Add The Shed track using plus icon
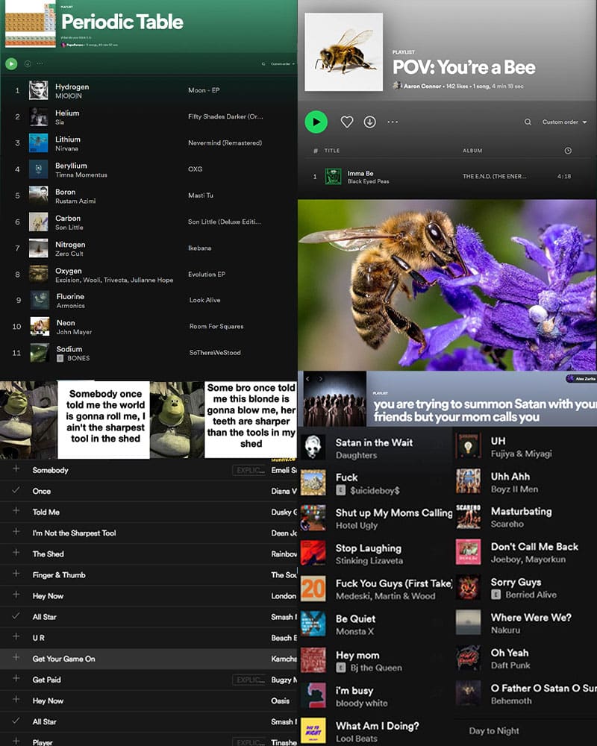The width and height of the screenshot is (597, 746). point(16,553)
